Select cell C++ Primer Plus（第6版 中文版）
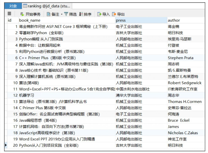The image size is (208, 153). [x=67, y=58]
